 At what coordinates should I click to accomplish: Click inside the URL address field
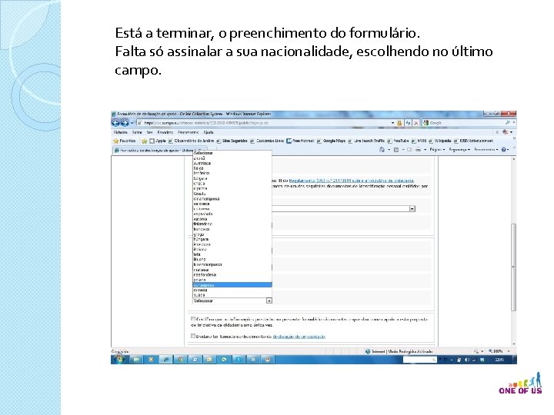click(263, 123)
